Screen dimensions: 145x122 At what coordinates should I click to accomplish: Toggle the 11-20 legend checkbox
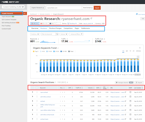[47, 51]
